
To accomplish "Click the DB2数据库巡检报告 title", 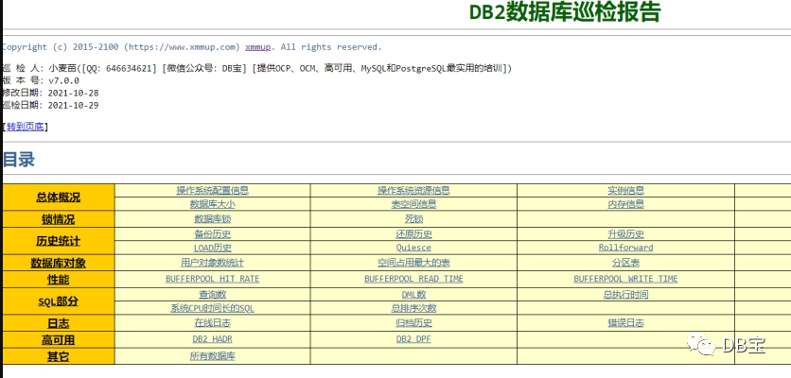I will (x=565, y=12).
